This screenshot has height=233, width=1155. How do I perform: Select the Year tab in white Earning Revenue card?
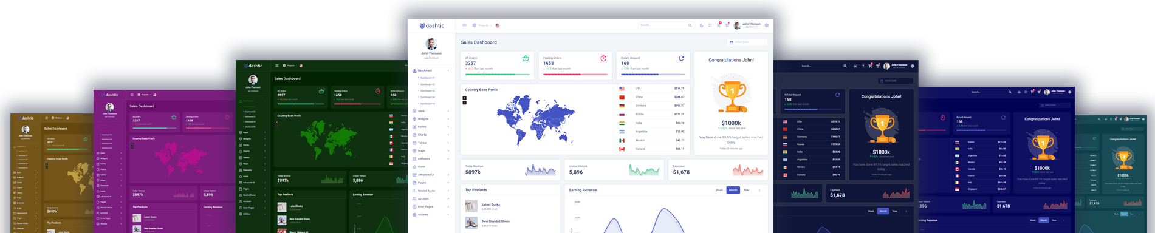pyautogui.click(x=746, y=190)
